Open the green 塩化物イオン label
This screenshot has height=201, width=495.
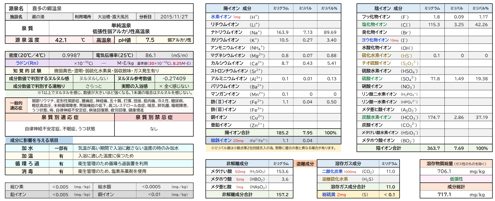click(x=374, y=24)
